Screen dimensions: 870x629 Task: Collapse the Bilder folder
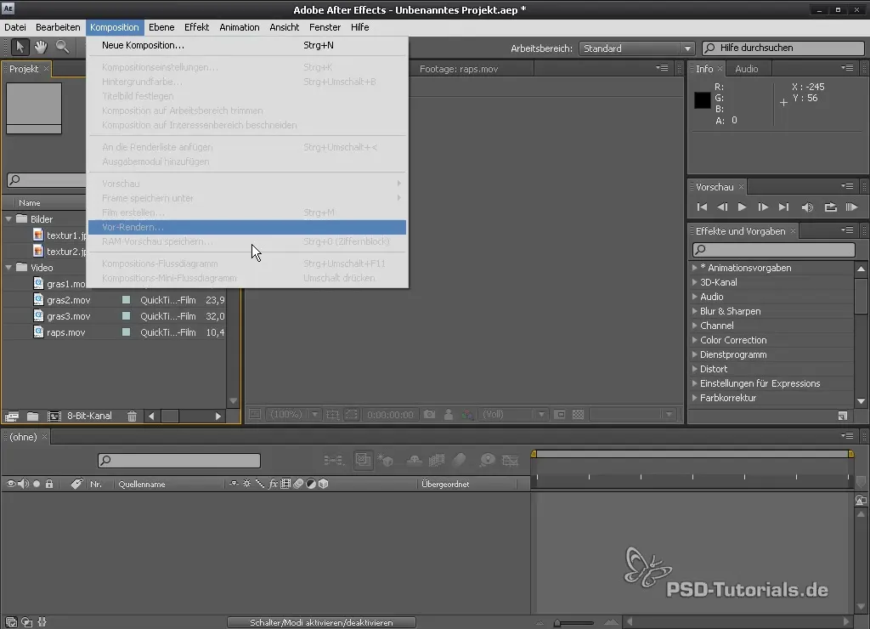(8, 219)
